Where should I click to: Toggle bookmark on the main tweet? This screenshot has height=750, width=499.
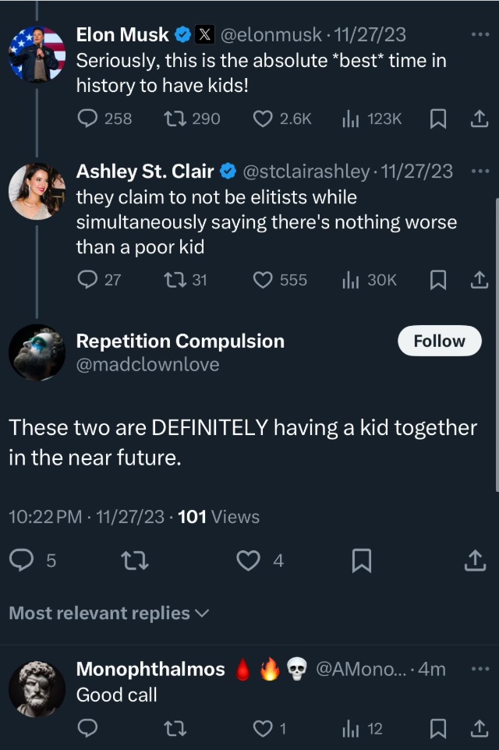(361, 560)
